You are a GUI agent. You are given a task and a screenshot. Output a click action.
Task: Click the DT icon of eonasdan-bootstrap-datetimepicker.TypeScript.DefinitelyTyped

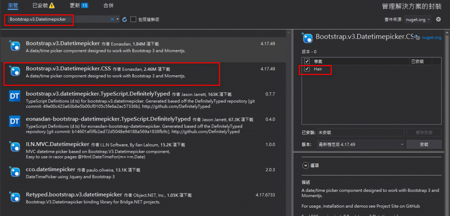click(x=15, y=122)
